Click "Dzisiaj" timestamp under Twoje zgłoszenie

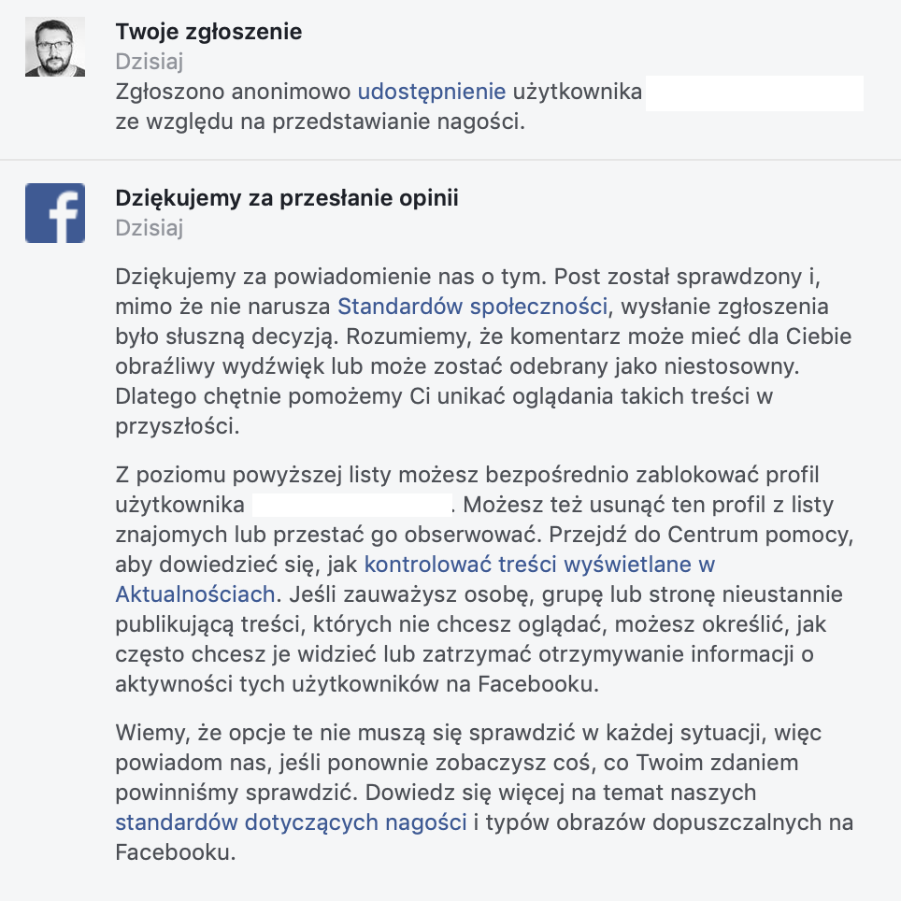(150, 62)
